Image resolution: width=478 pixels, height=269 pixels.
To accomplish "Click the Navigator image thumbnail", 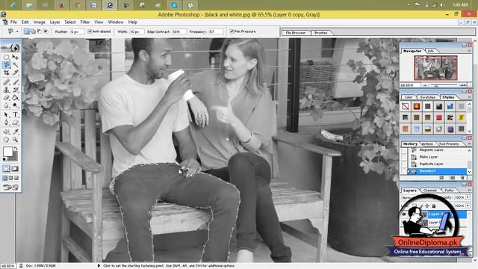I will [x=435, y=68].
